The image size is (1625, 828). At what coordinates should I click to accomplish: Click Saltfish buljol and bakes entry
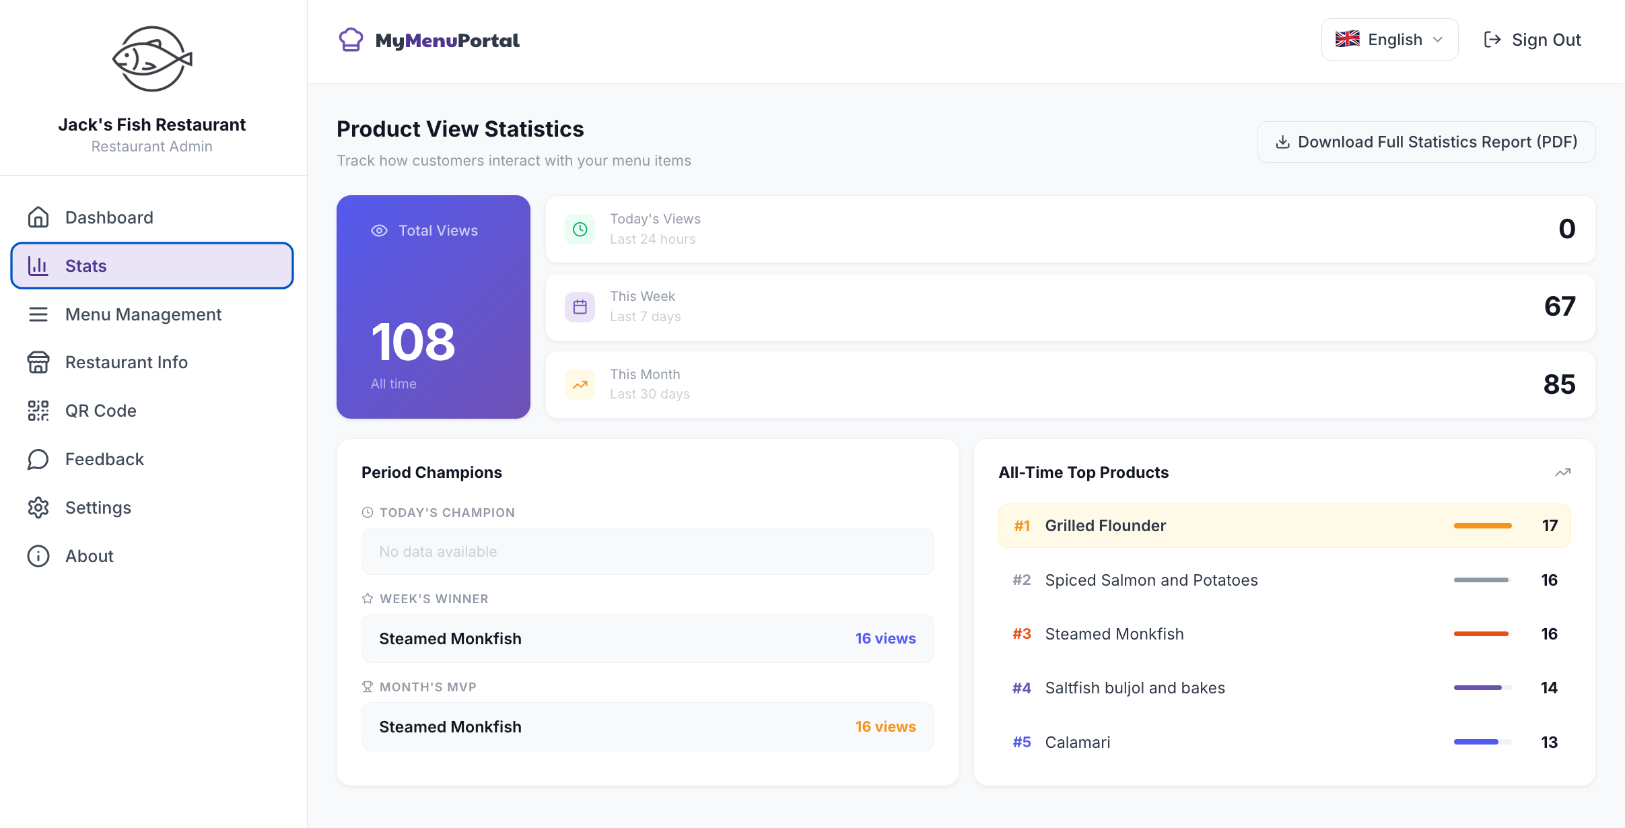(x=1284, y=687)
